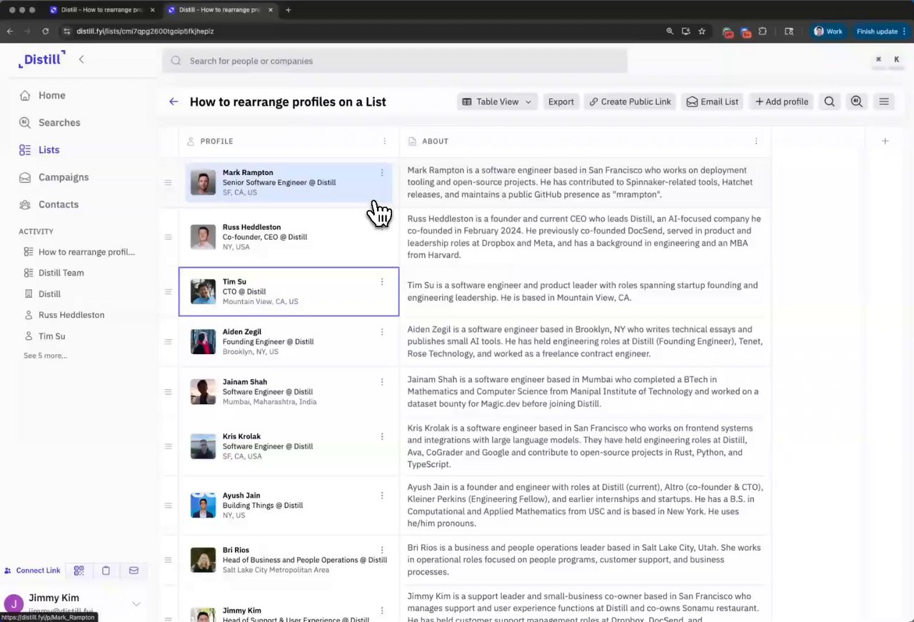
Task: Open the three-dot menu on Mark Rampton's profile
Action: 382,173
